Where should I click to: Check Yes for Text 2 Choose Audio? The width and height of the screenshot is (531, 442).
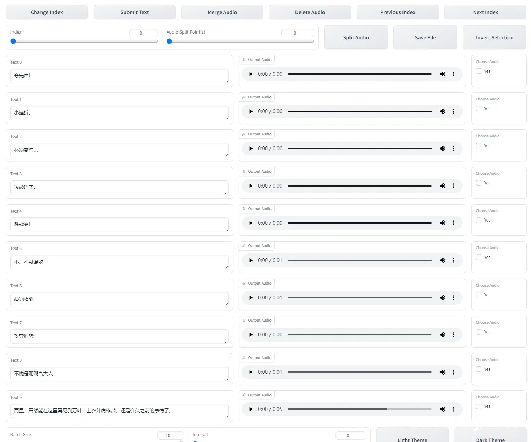point(479,146)
